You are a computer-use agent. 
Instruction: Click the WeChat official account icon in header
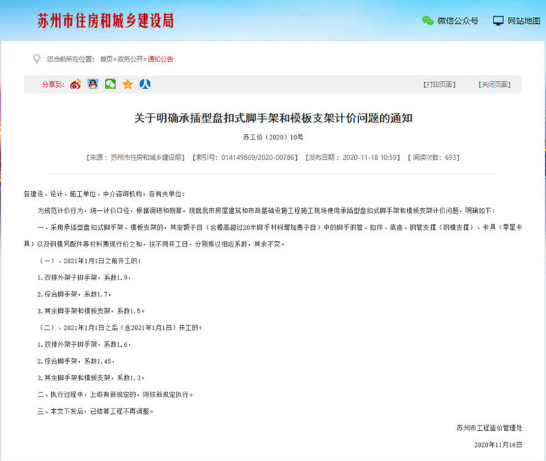tap(427, 21)
